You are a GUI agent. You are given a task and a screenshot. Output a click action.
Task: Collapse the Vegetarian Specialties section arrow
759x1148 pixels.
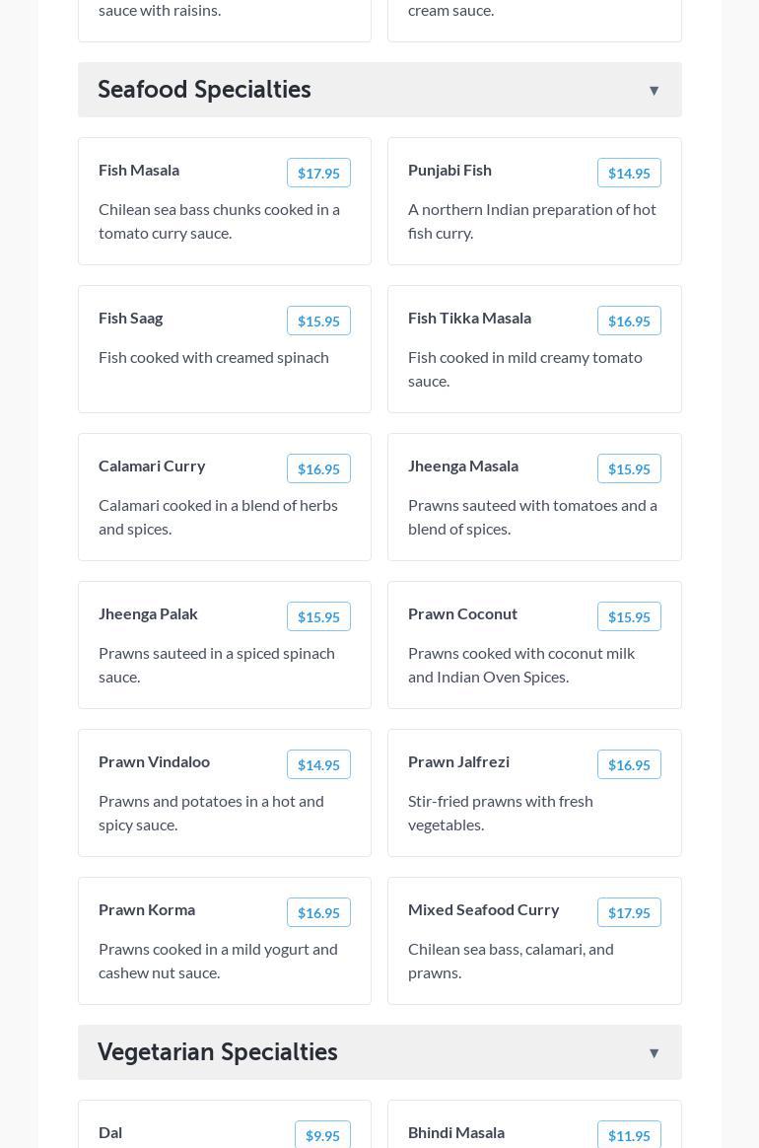pyautogui.click(x=654, y=1053)
